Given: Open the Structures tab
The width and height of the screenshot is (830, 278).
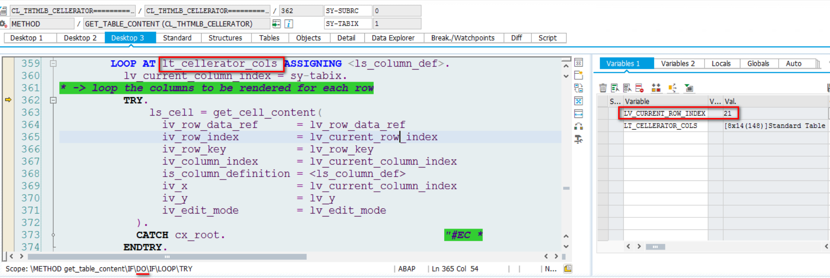Looking at the screenshot, I should 226,38.
